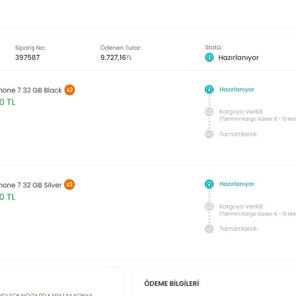The height and width of the screenshot is (296, 296).
Task: Click the Hazırlanıyor icon beside Statü header
Action: [x=209, y=57]
